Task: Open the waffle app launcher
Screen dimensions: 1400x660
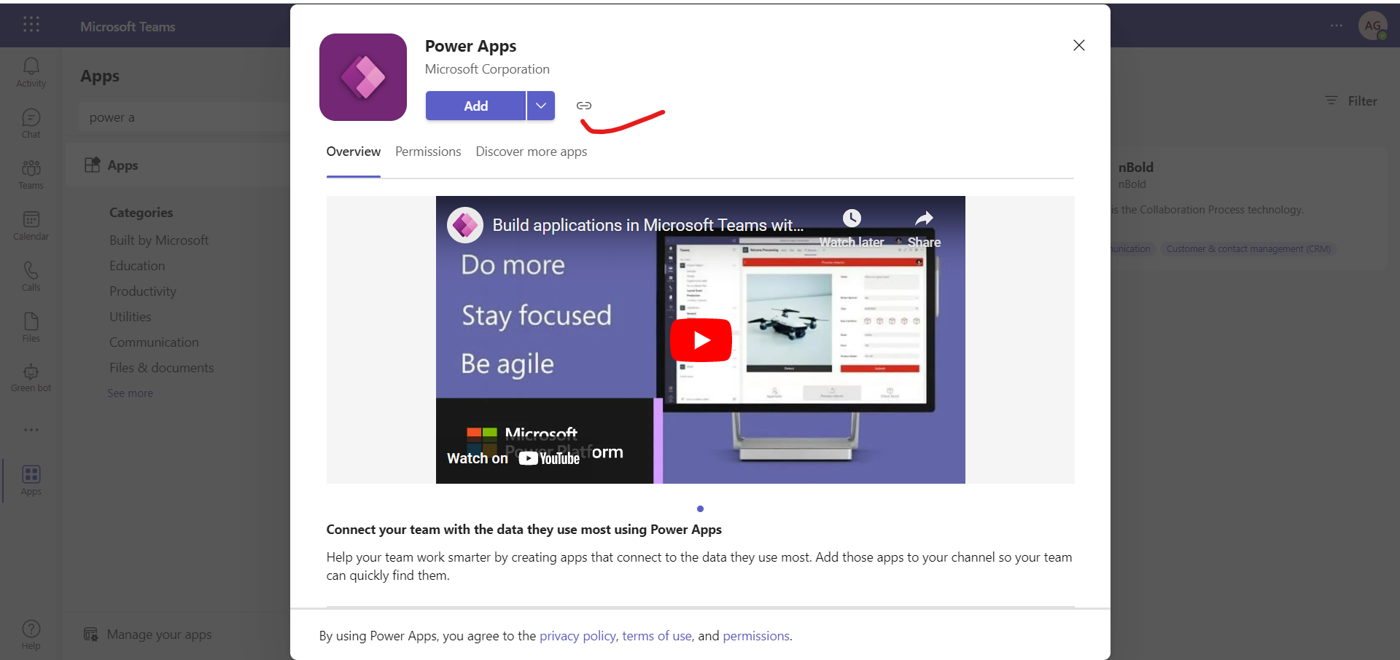Action: pos(31,25)
